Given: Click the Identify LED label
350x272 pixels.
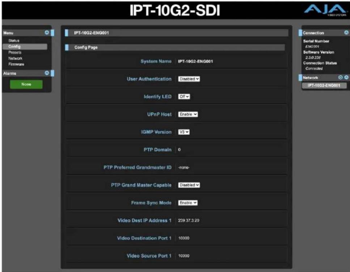Looking at the screenshot, I should (157, 96).
